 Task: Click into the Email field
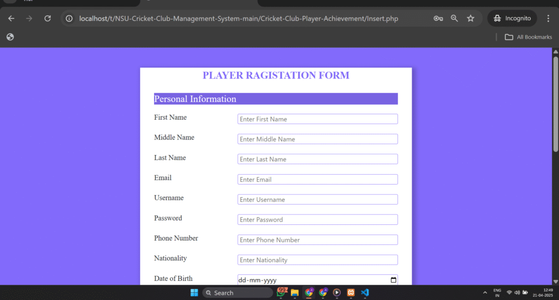pos(318,180)
